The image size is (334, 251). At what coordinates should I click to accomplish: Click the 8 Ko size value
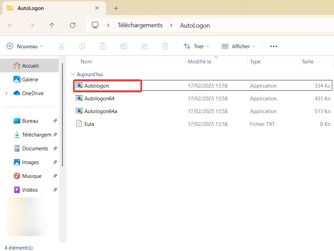[325, 124]
